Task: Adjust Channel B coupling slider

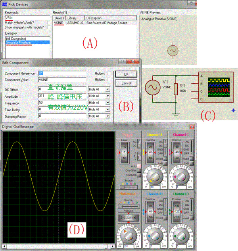Action: tap(165, 207)
